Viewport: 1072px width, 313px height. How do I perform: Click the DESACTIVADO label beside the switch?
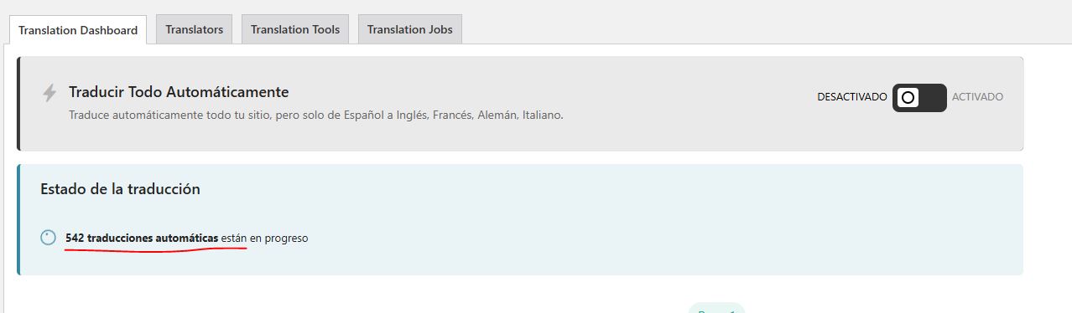[x=851, y=97]
